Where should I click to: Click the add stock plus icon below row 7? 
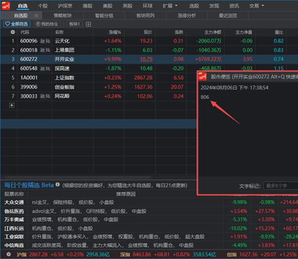(x=12, y=105)
